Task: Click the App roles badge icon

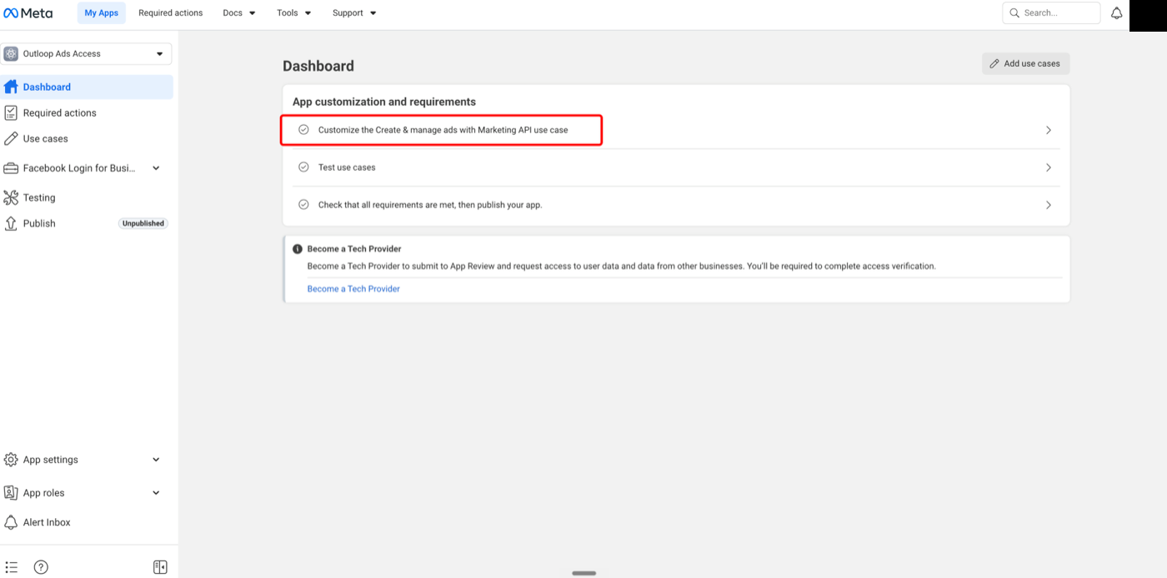Action: pos(11,493)
